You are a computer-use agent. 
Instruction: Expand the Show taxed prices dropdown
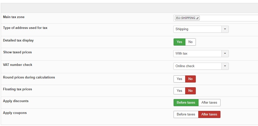(x=225, y=54)
